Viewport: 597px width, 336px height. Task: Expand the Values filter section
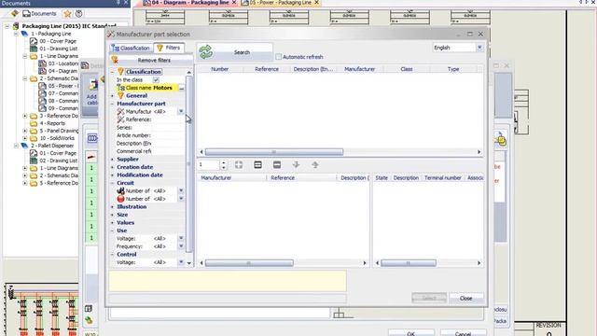pyautogui.click(x=112, y=222)
